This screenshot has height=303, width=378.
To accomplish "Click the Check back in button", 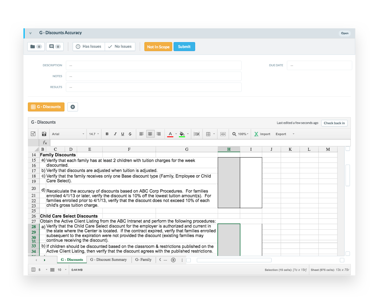I will pyautogui.click(x=334, y=123).
